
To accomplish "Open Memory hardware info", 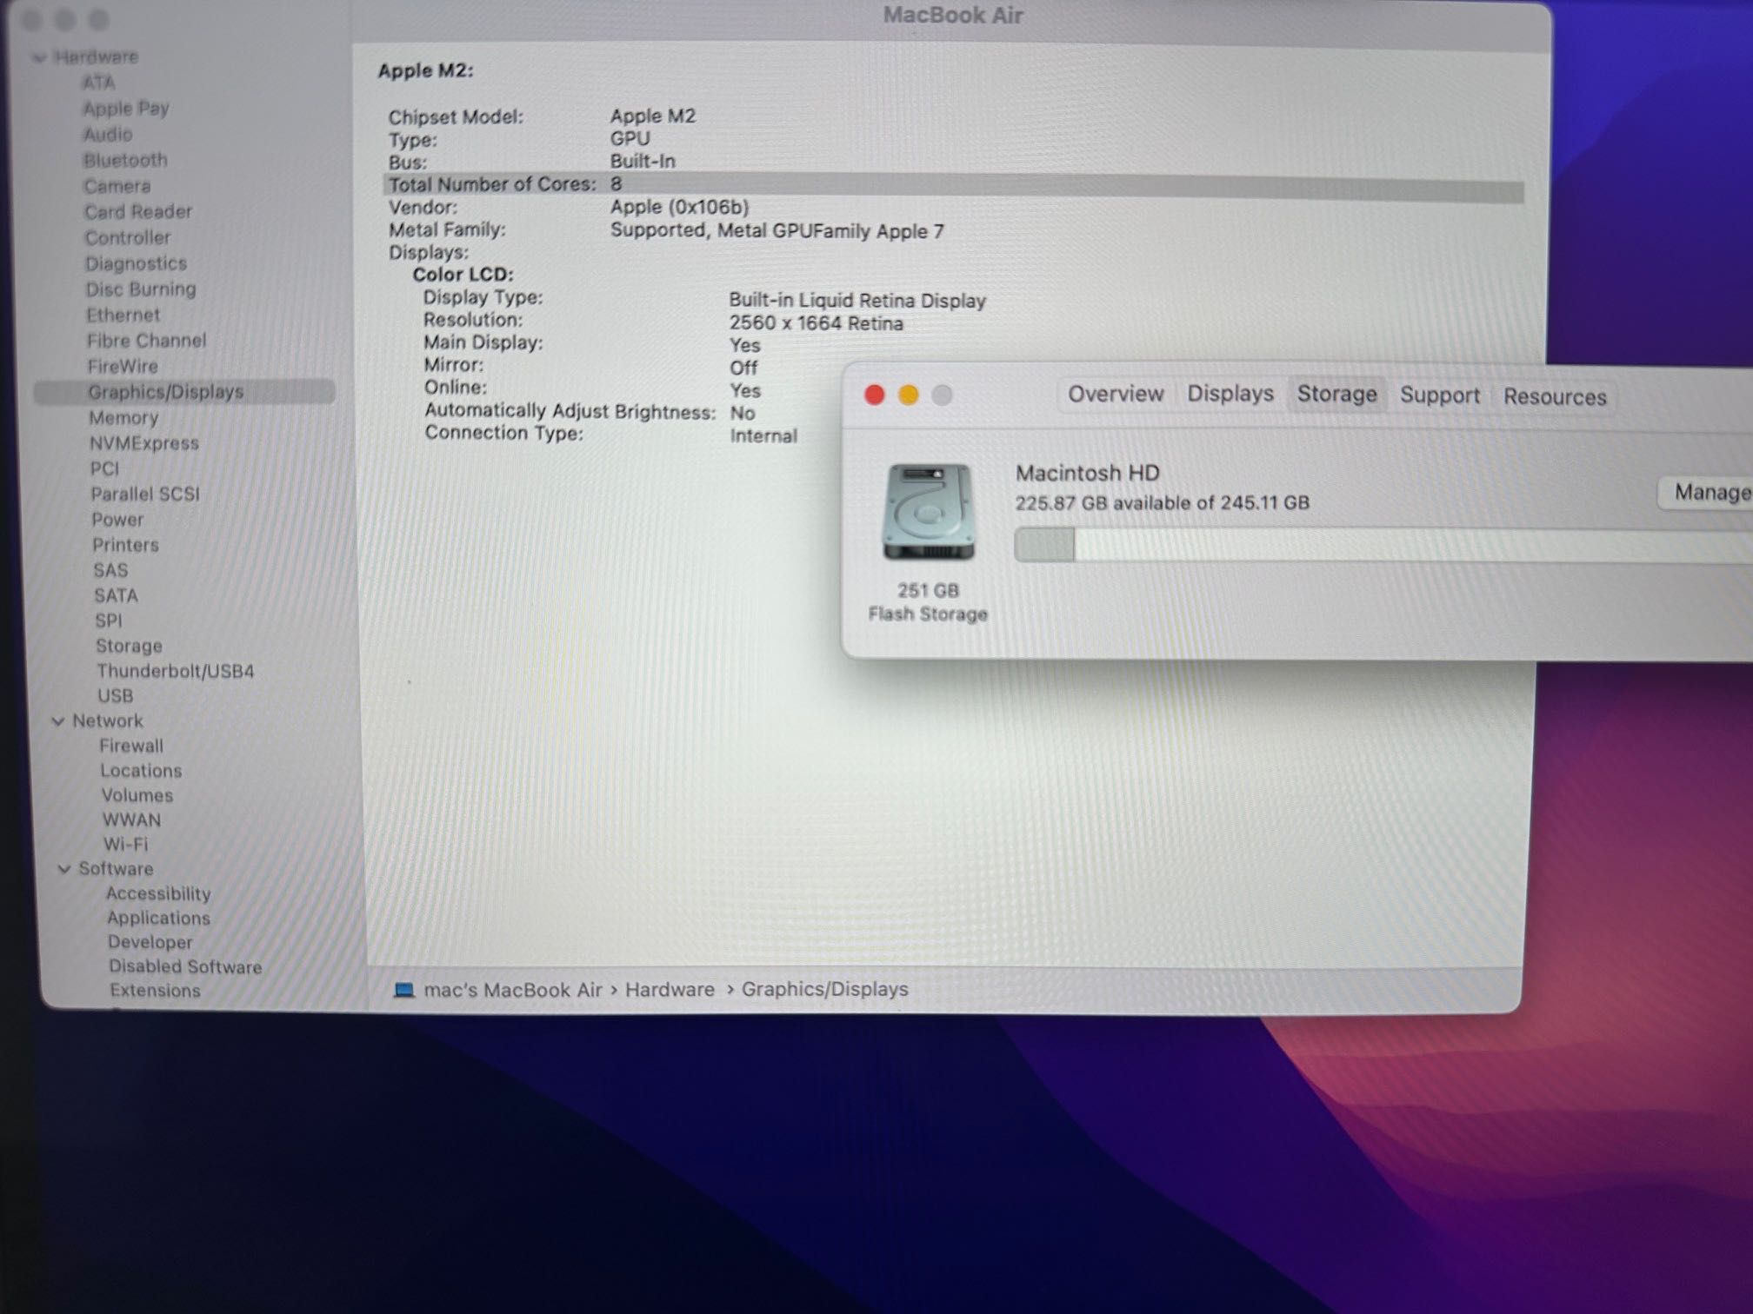I will click(x=123, y=418).
